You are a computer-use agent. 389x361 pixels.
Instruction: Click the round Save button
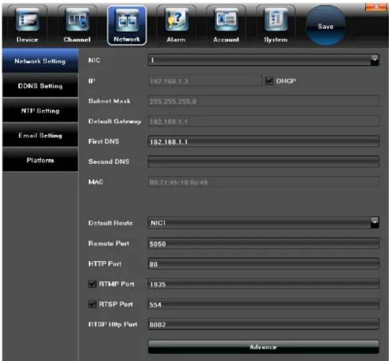[325, 26]
